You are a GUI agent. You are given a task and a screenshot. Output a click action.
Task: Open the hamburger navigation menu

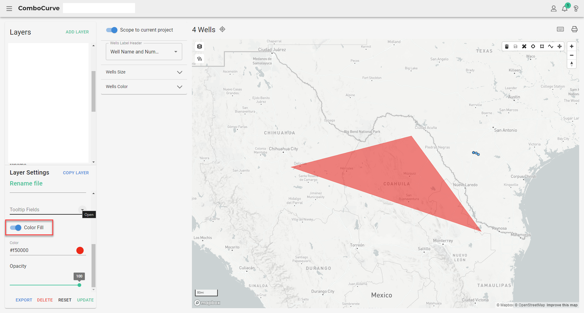(9, 9)
